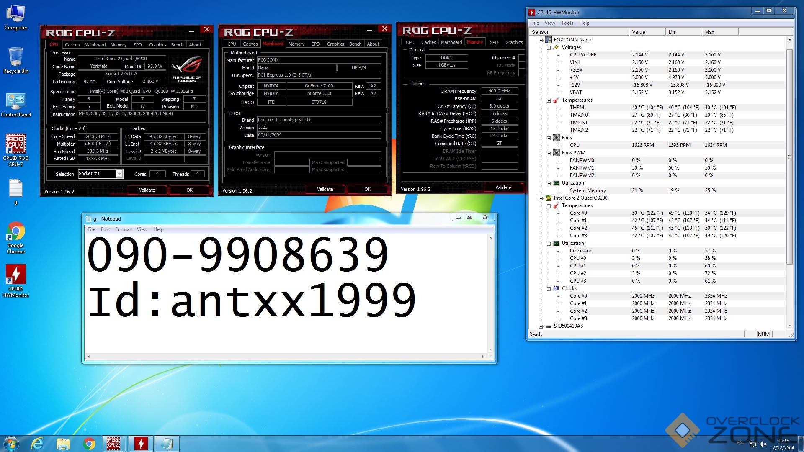
Task: Select the Core #0 temperature row
Action: coord(657,213)
